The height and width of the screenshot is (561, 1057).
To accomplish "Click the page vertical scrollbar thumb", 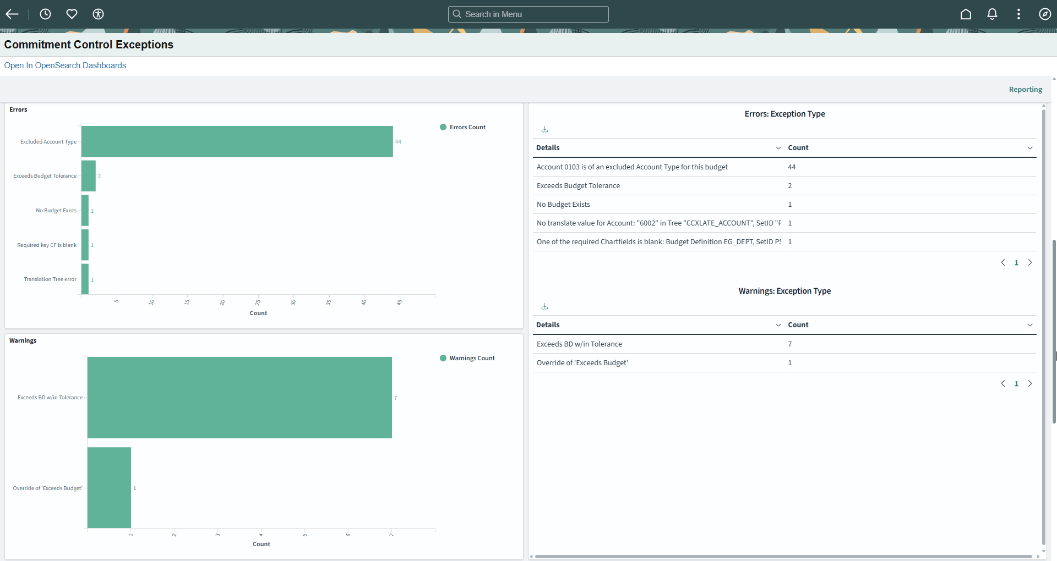I will pos(1054,332).
